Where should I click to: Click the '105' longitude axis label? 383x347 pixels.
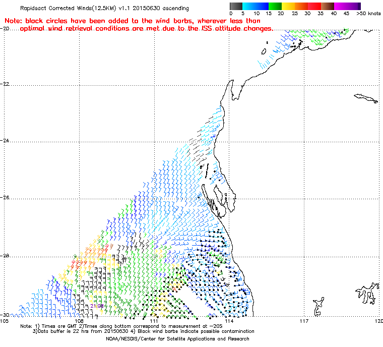(4, 321)
